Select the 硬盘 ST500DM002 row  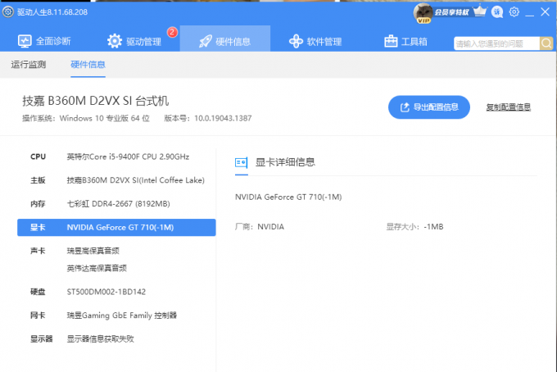pos(116,292)
